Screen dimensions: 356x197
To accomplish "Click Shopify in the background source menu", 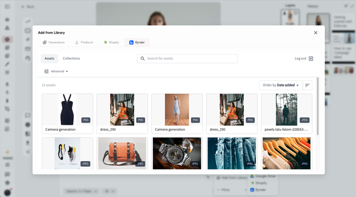I will point(259,183).
